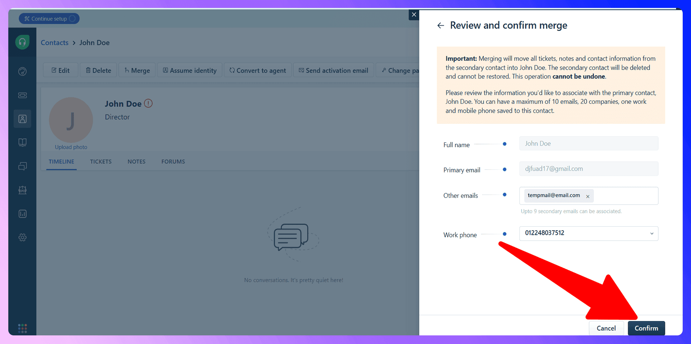691x344 pixels.
Task: Select the Contacts icon in sidebar
Action: [x=22, y=119]
